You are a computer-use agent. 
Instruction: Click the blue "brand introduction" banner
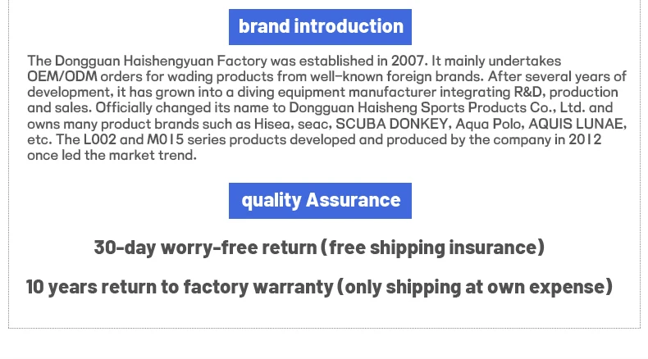pyautogui.click(x=320, y=27)
